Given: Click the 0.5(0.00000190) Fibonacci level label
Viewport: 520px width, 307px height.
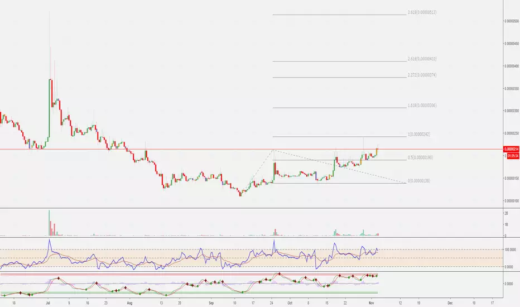Looking at the screenshot, I should click(420, 157).
